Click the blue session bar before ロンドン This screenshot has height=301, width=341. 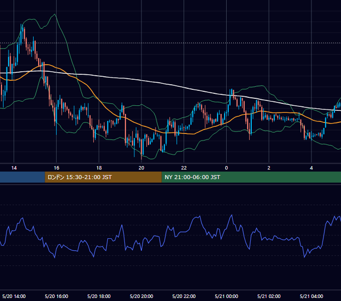23,177
